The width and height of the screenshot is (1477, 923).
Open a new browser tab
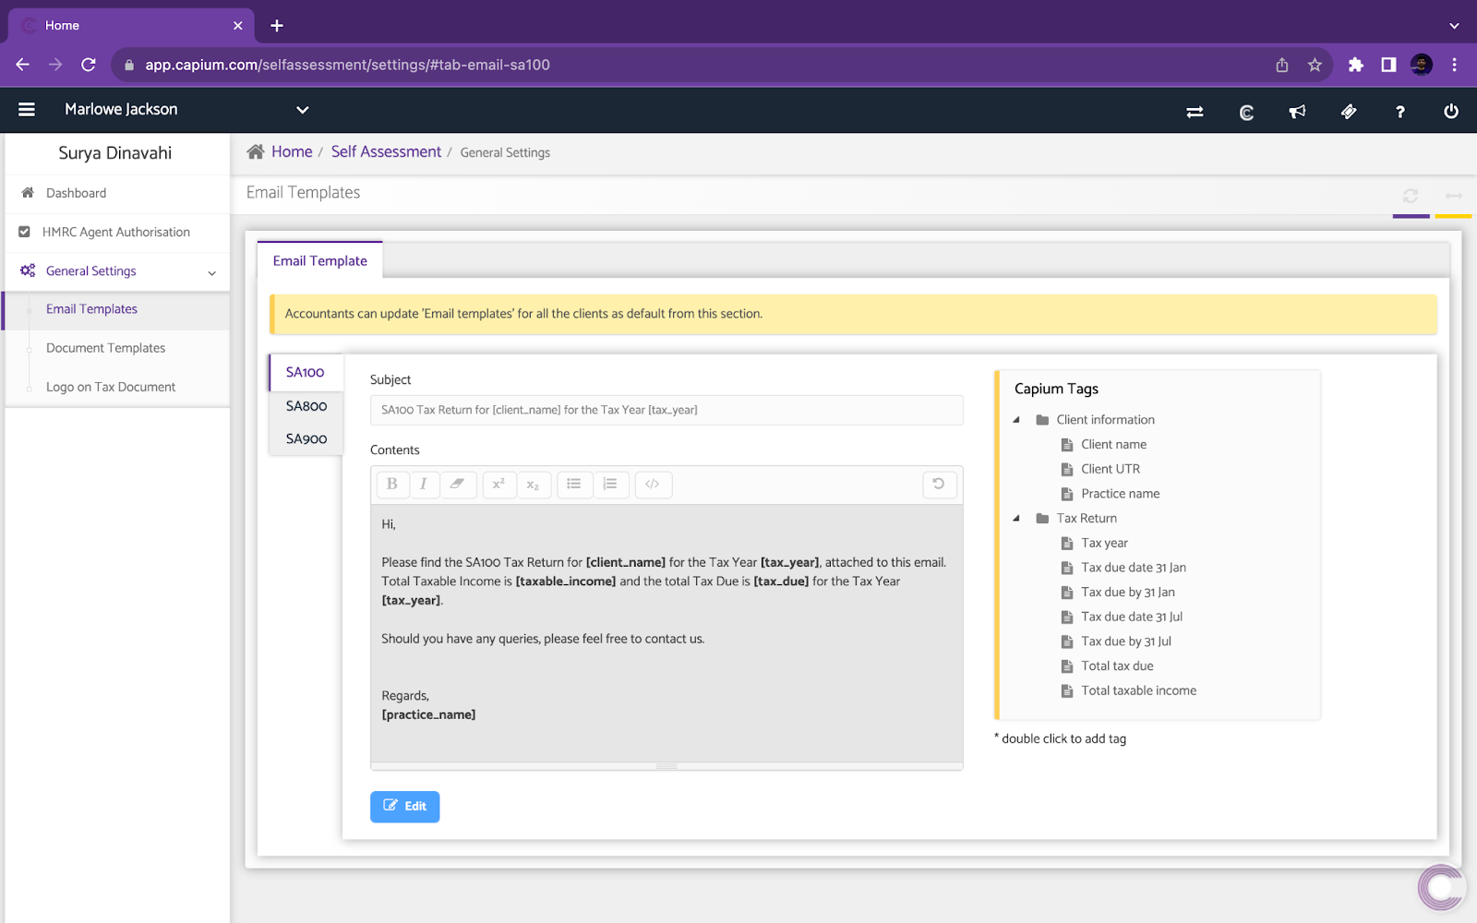pos(277,26)
